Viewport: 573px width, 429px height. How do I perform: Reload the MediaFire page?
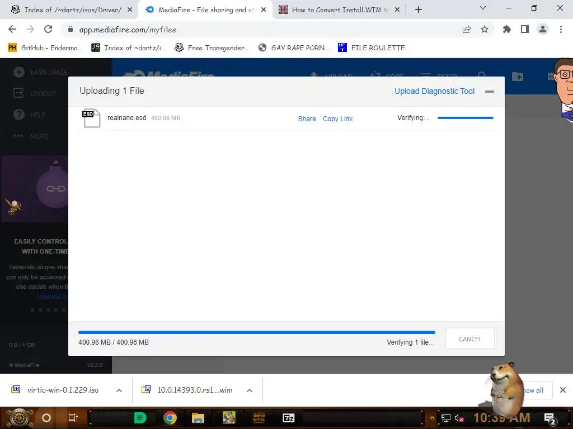(48, 29)
